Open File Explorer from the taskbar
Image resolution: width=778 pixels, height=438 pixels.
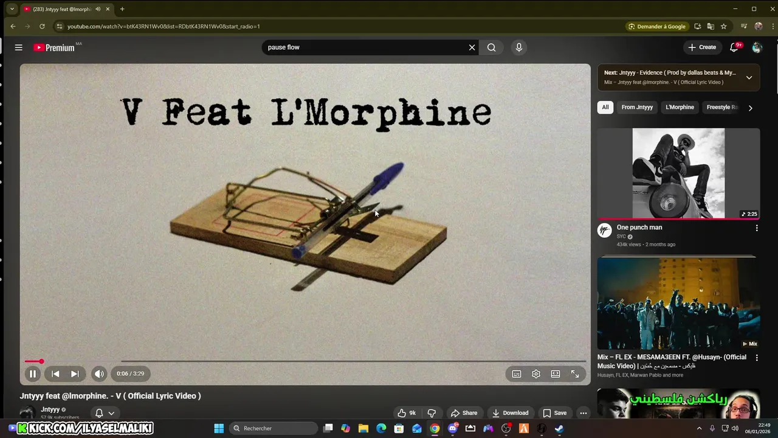point(363,428)
